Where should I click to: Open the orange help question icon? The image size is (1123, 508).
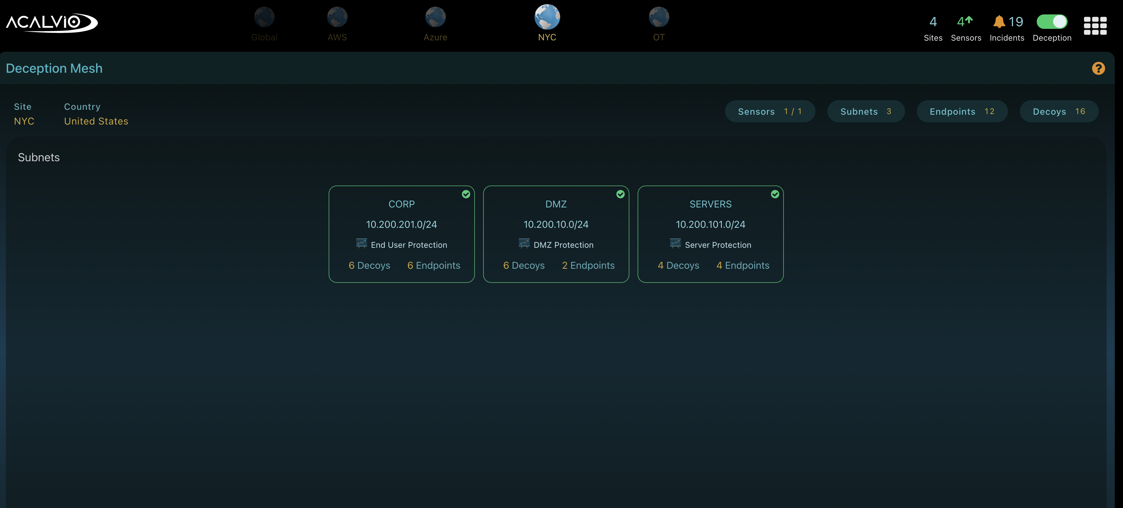1098,68
